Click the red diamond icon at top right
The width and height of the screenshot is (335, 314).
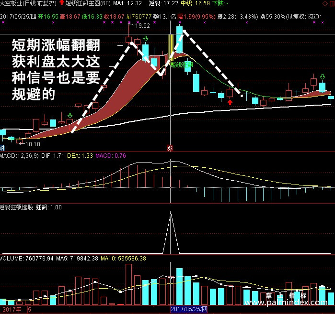[325, 4]
